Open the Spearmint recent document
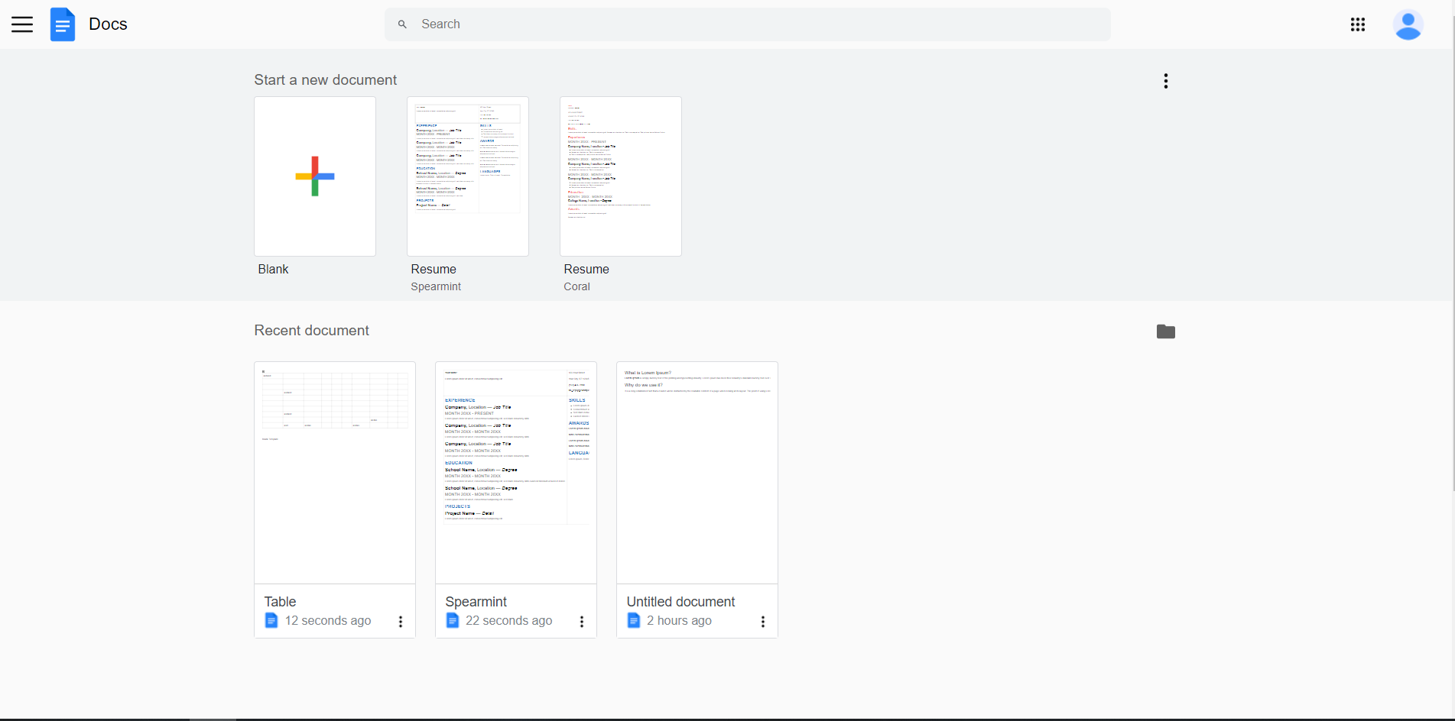Image resolution: width=1455 pixels, height=721 pixels. tap(515, 473)
